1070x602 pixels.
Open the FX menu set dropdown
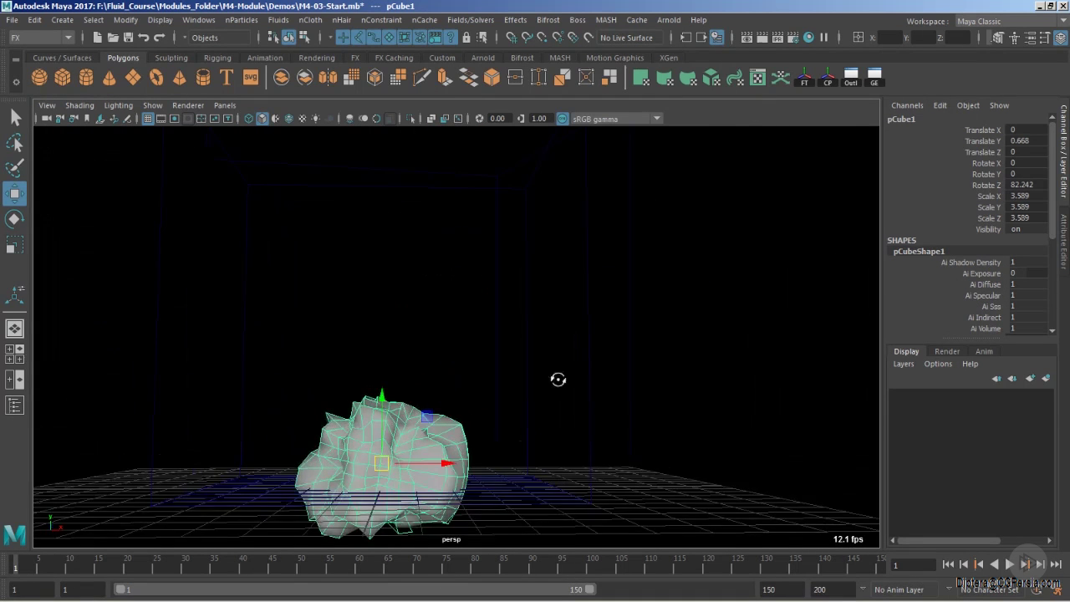click(x=41, y=38)
